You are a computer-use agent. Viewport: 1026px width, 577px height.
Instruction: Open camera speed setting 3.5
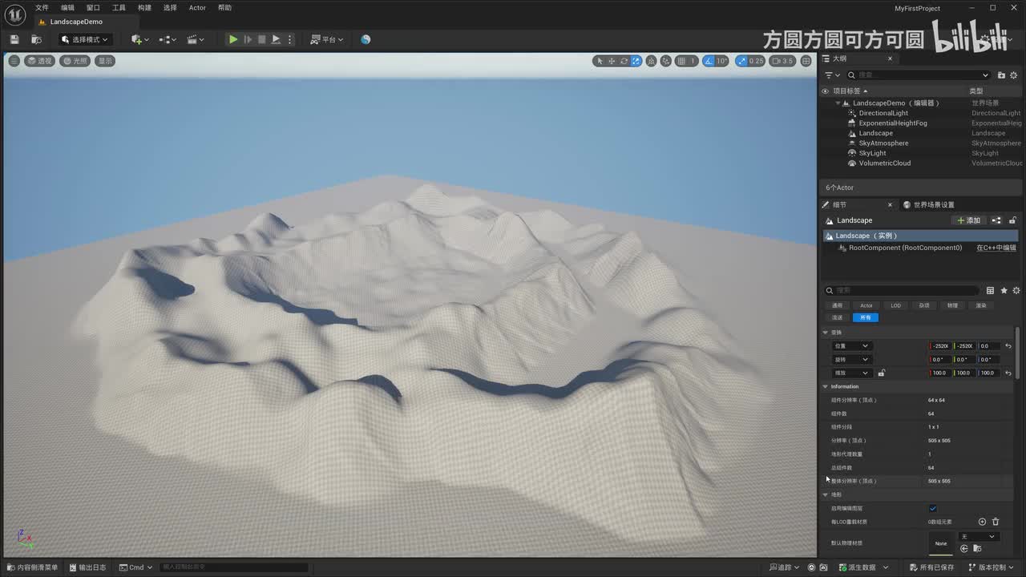(x=782, y=61)
